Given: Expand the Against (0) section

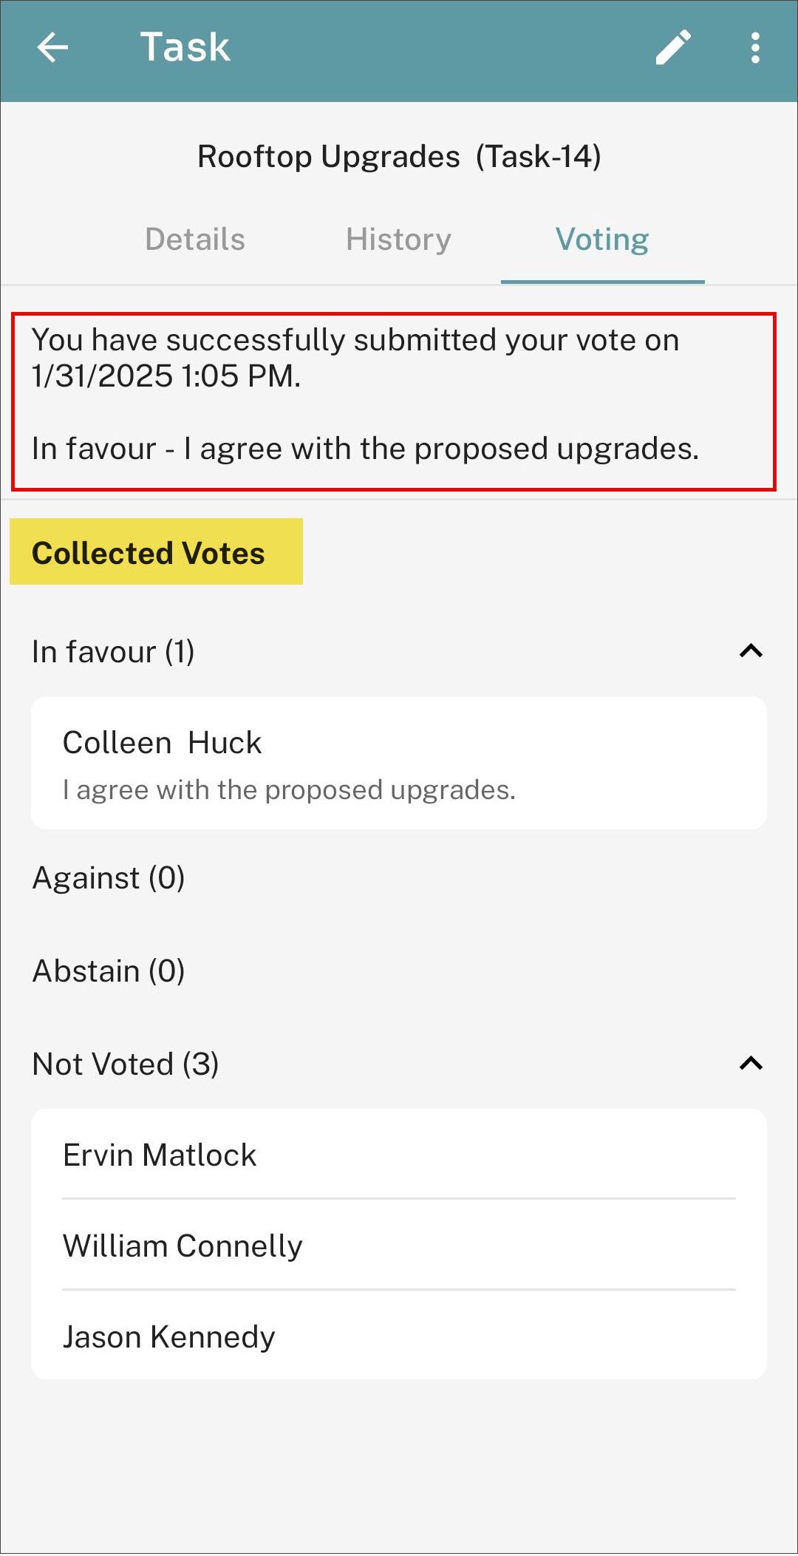Looking at the screenshot, I should (x=109, y=878).
